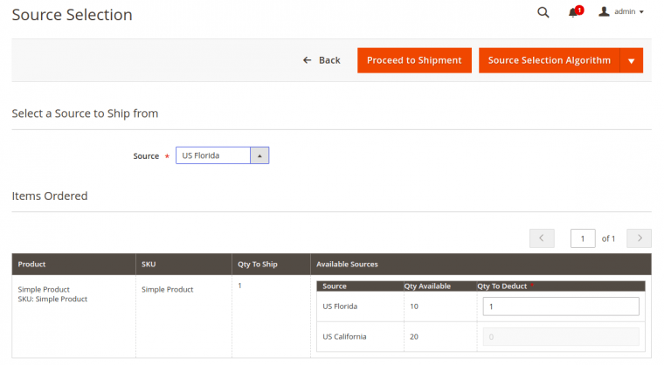Click Qty Available value 20

tap(414, 337)
